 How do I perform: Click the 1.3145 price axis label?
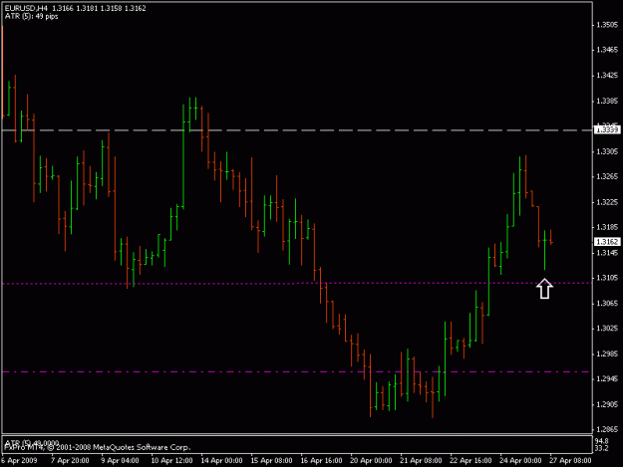(607, 253)
